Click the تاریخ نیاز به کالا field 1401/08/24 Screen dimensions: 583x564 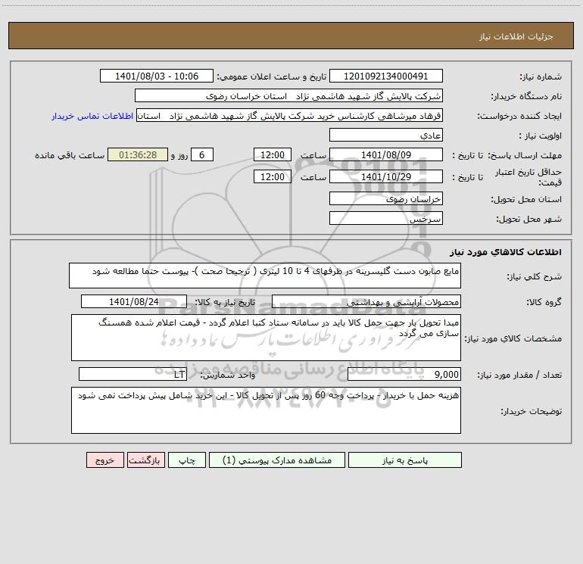[134, 301]
